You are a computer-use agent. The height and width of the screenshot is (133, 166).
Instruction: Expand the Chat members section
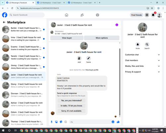(x=142, y=61)
